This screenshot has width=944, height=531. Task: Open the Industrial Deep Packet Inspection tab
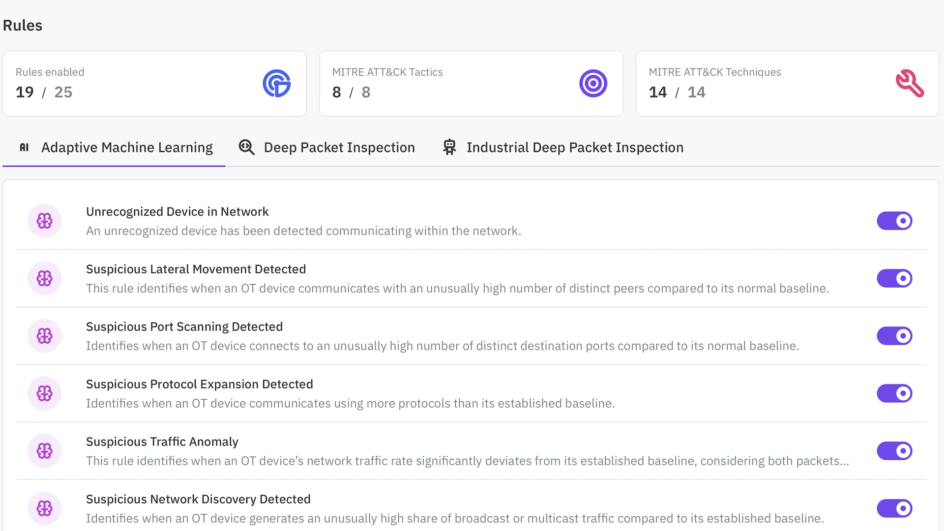[x=574, y=147]
